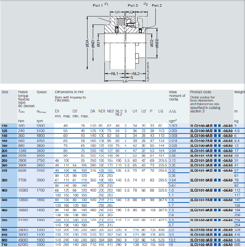Click the Part 2 label in diagram
Screen dimensions: 245x247
coord(156,6)
